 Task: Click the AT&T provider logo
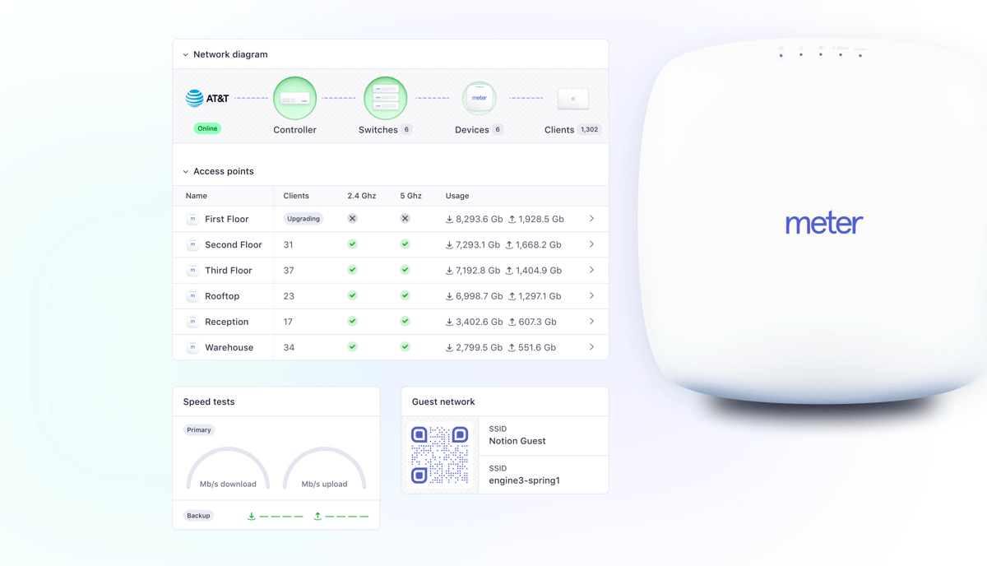(x=208, y=97)
